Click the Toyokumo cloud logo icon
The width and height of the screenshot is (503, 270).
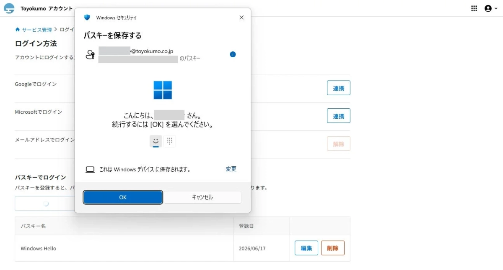click(x=9, y=8)
